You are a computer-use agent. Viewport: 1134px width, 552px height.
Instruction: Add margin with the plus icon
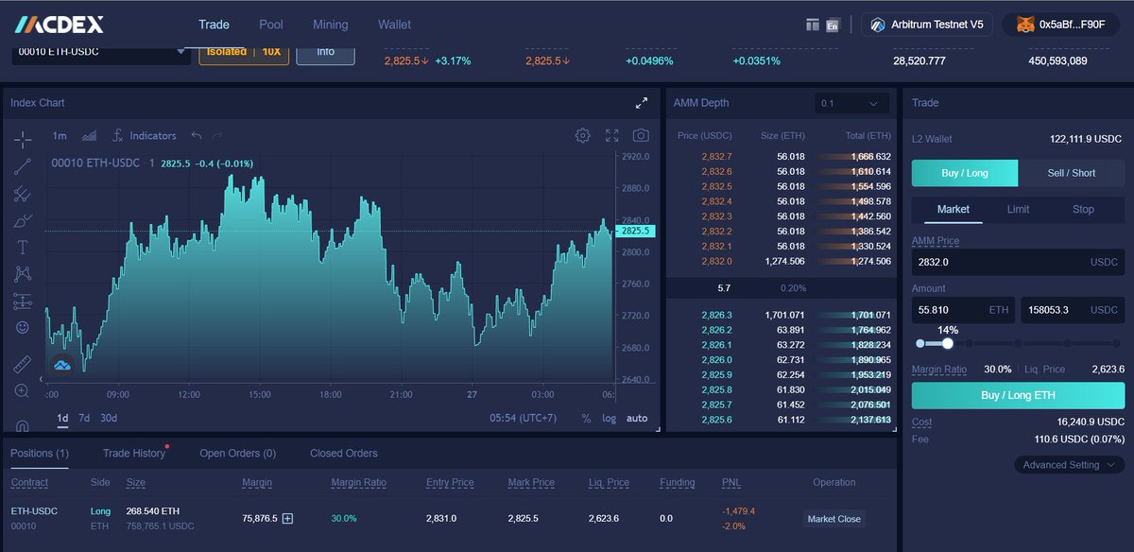coord(287,518)
